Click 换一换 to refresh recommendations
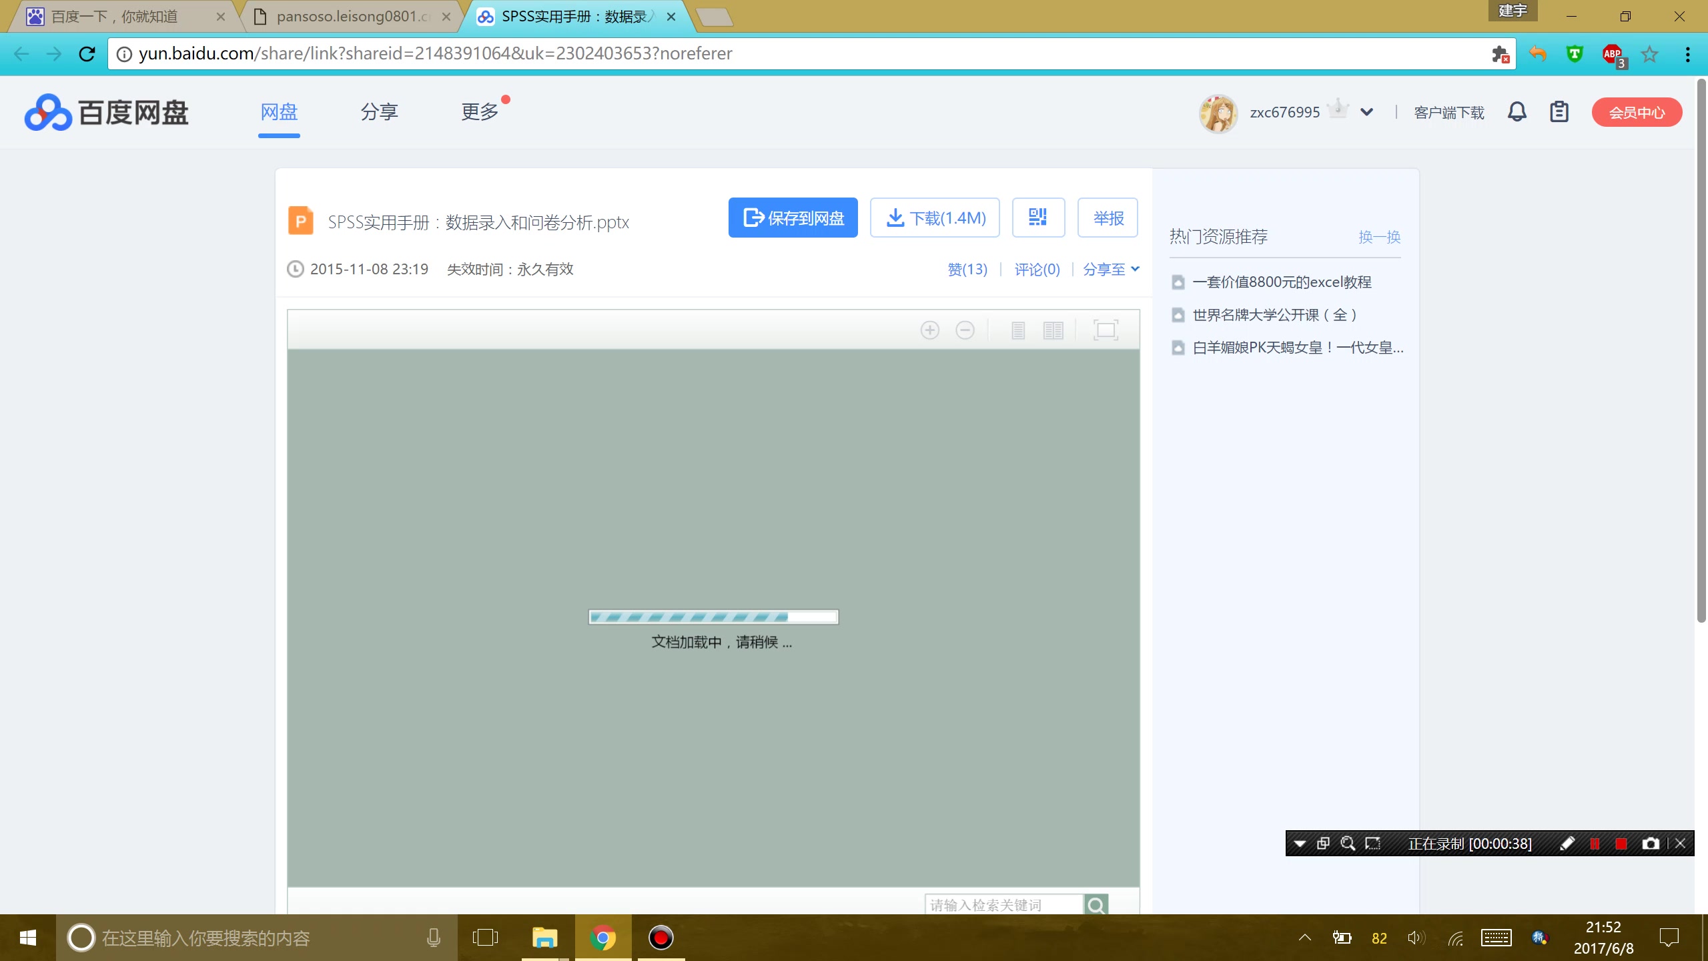The height and width of the screenshot is (961, 1708). pyautogui.click(x=1379, y=237)
